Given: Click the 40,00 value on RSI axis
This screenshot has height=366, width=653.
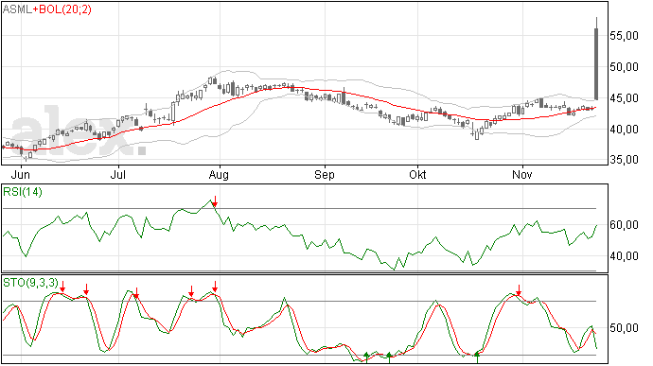Looking at the screenshot, I should point(624,256).
